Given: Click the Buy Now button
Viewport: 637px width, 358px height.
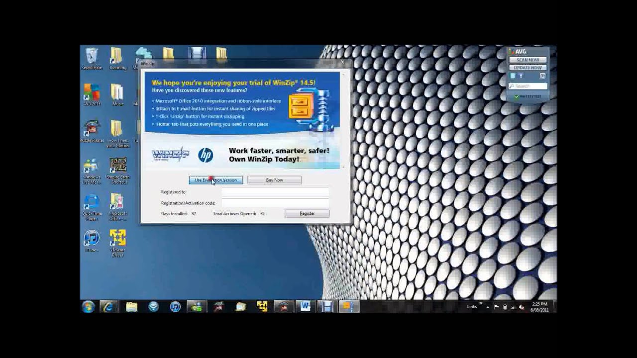Looking at the screenshot, I should click(x=274, y=180).
